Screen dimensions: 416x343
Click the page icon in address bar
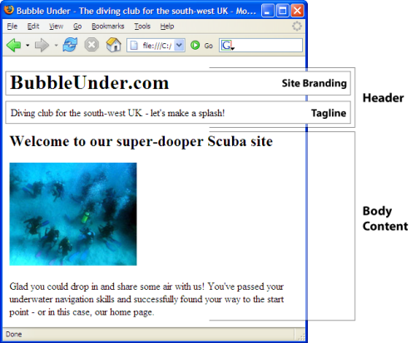pos(134,46)
